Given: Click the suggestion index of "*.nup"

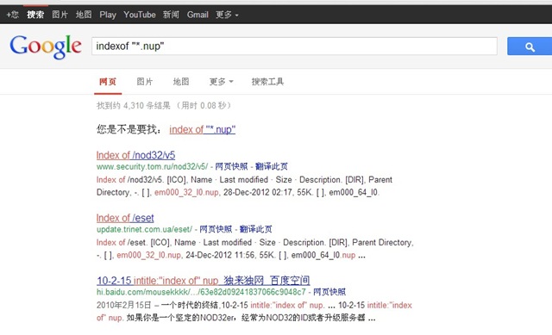Looking at the screenshot, I should coord(203,129).
